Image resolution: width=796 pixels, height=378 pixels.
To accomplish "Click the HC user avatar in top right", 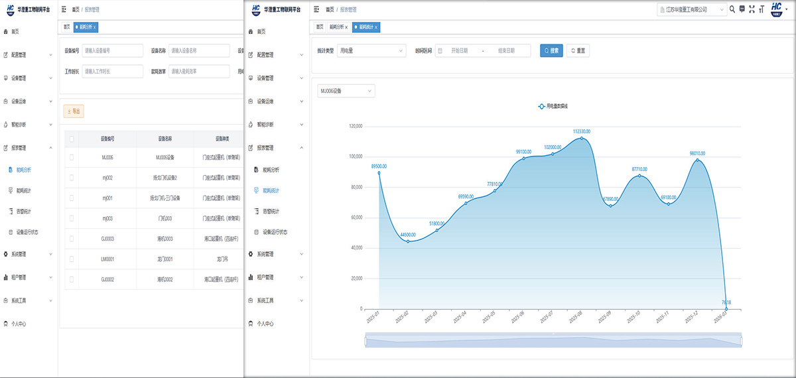I will coord(776,9).
